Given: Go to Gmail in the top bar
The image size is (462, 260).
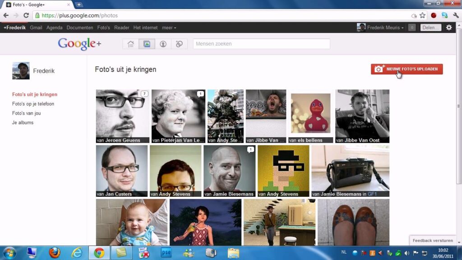Looking at the screenshot, I should coord(36,28).
